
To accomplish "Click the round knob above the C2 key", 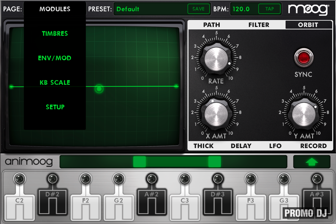I will pyautogui.click(x=19, y=178).
